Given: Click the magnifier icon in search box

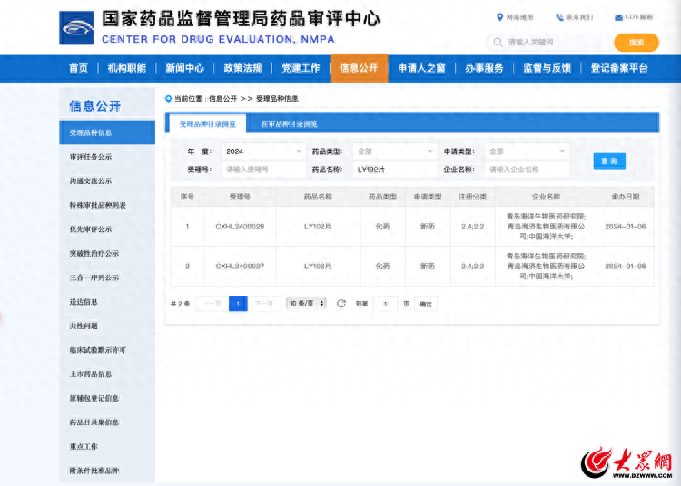Looking at the screenshot, I should [498, 42].
